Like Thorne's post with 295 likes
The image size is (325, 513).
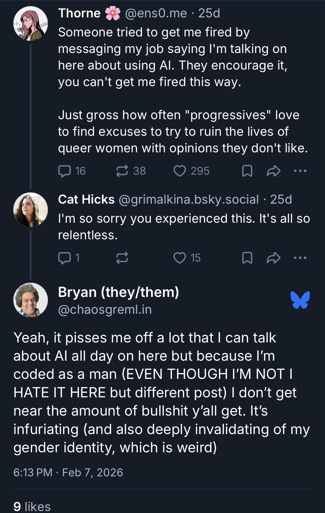(x=179, y=171)
